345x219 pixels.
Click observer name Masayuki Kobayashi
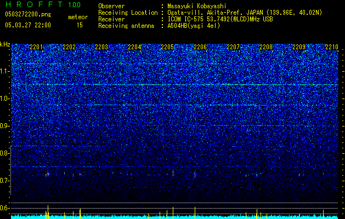click(x=197, y=6)
